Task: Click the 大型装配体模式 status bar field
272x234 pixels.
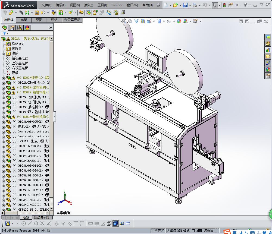Action: pyautogui.click(x=178, y=230)
